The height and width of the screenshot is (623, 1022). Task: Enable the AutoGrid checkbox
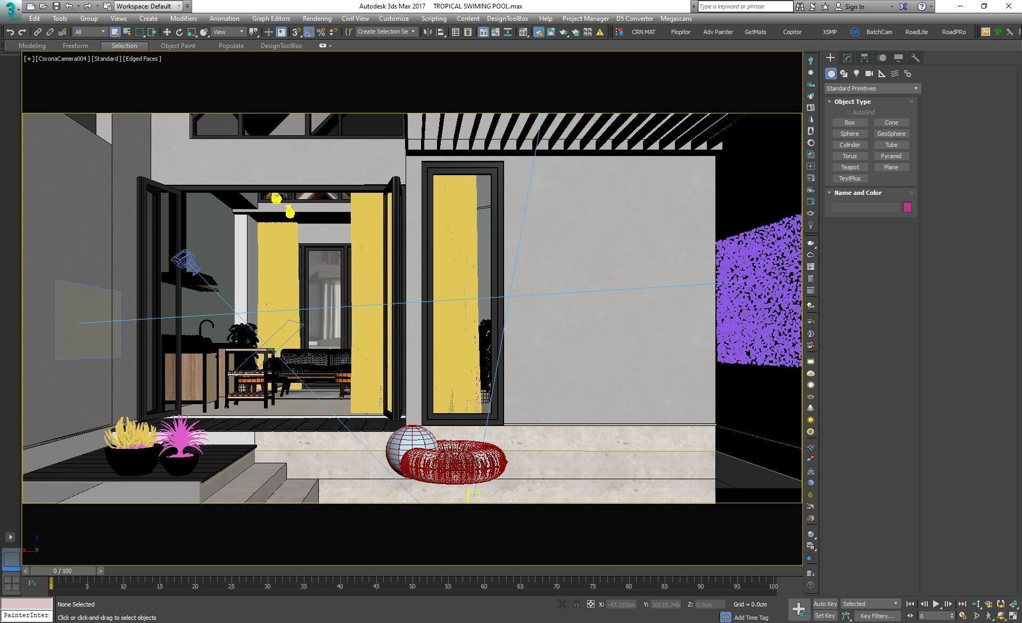coord(848,112)
